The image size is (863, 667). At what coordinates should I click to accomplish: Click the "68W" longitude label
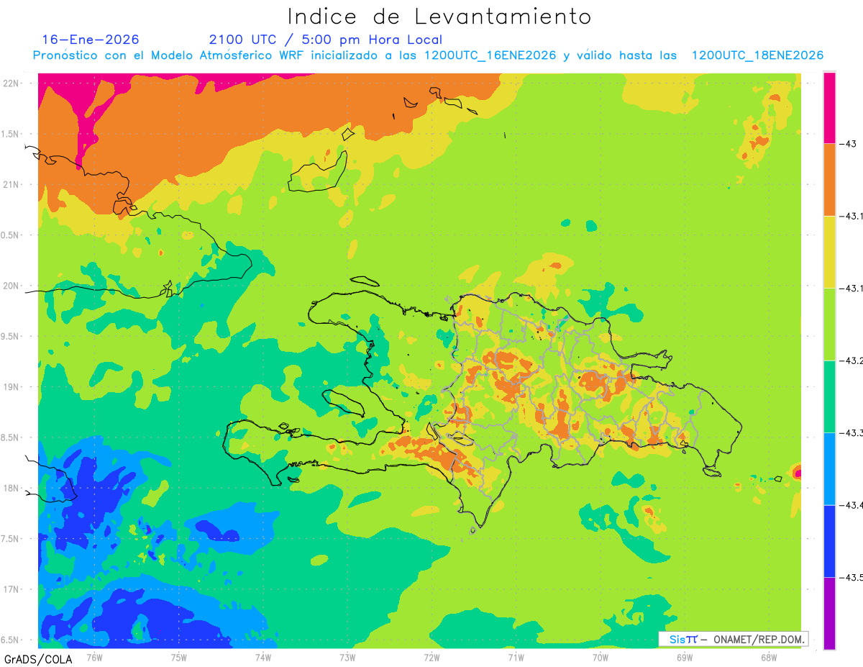coord(769,657)
